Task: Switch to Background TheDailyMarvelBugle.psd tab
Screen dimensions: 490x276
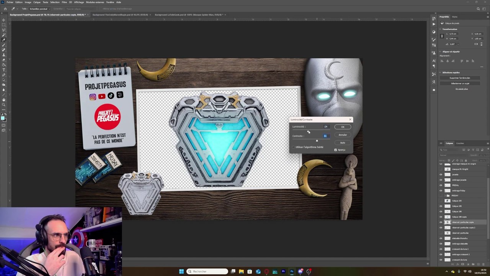Action: (120, 15)
